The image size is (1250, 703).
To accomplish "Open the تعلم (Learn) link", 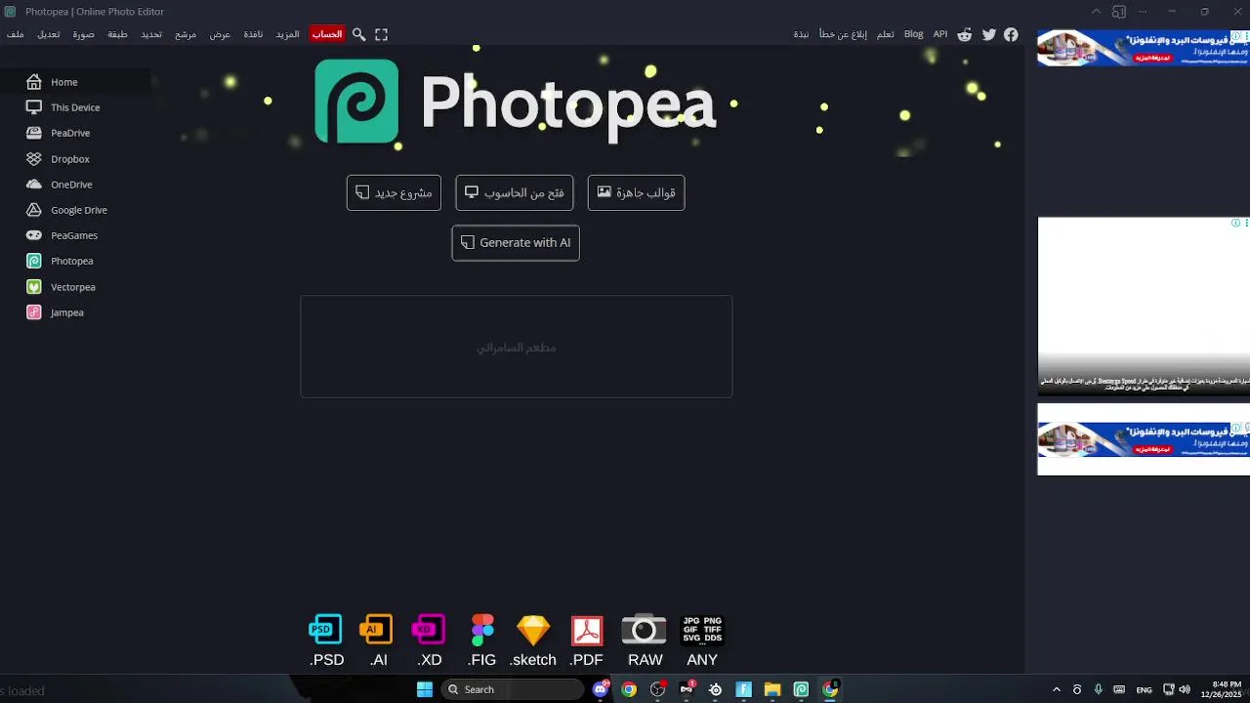I will click(885, 34).
